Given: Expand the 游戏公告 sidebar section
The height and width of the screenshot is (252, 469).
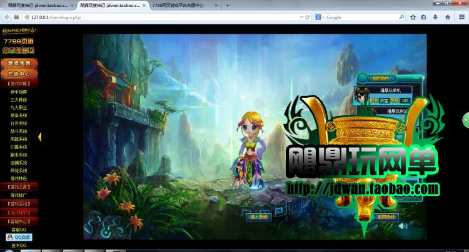Looking at the screenshot, I should [18, 186].
